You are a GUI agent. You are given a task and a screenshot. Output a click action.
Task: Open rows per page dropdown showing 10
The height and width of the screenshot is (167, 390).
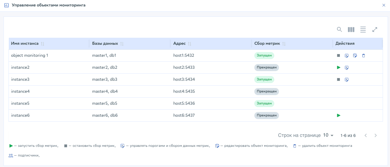pyautogui.click(x=328, y=135)
